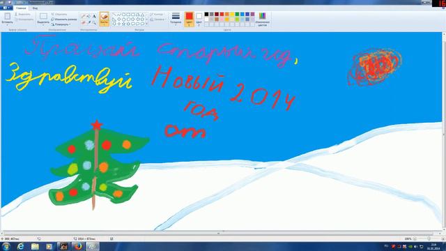Expand the shapes gallery more arrow
446x251 pixels.
click(147, 24)
